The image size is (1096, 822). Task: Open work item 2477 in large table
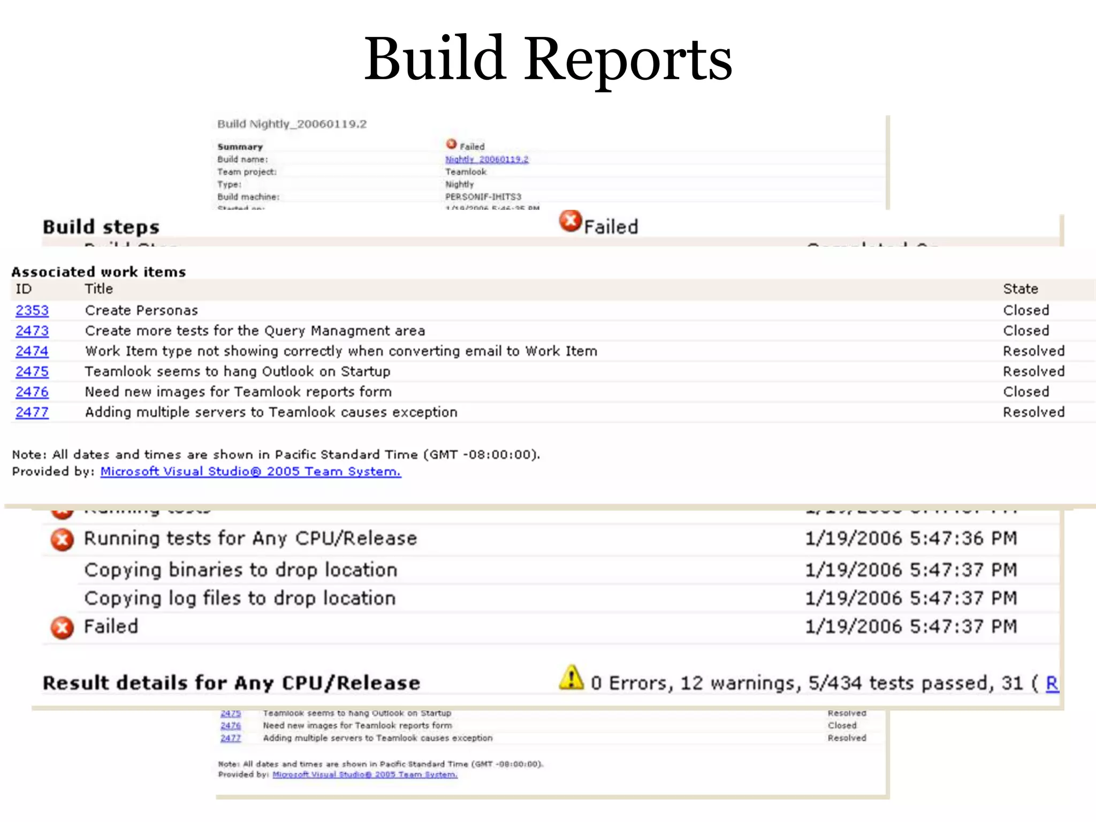[x=32, y=412]
